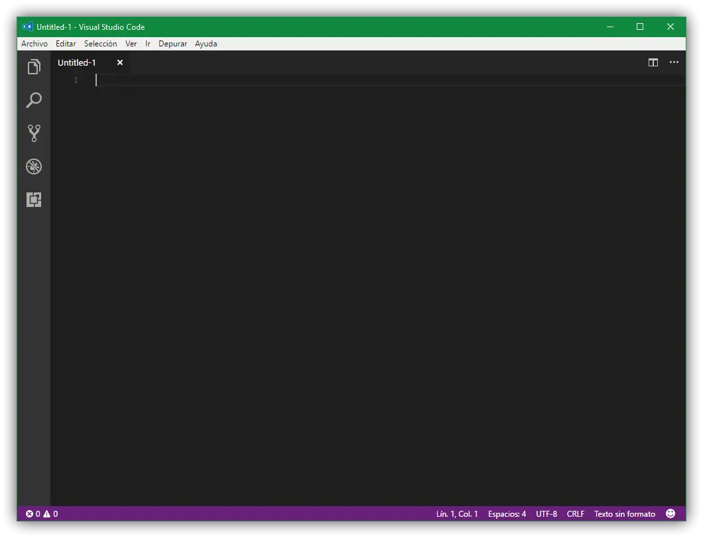703x538 pixels.
Task: Open the Explorer panel icon
Action: [x=34, y=66]
